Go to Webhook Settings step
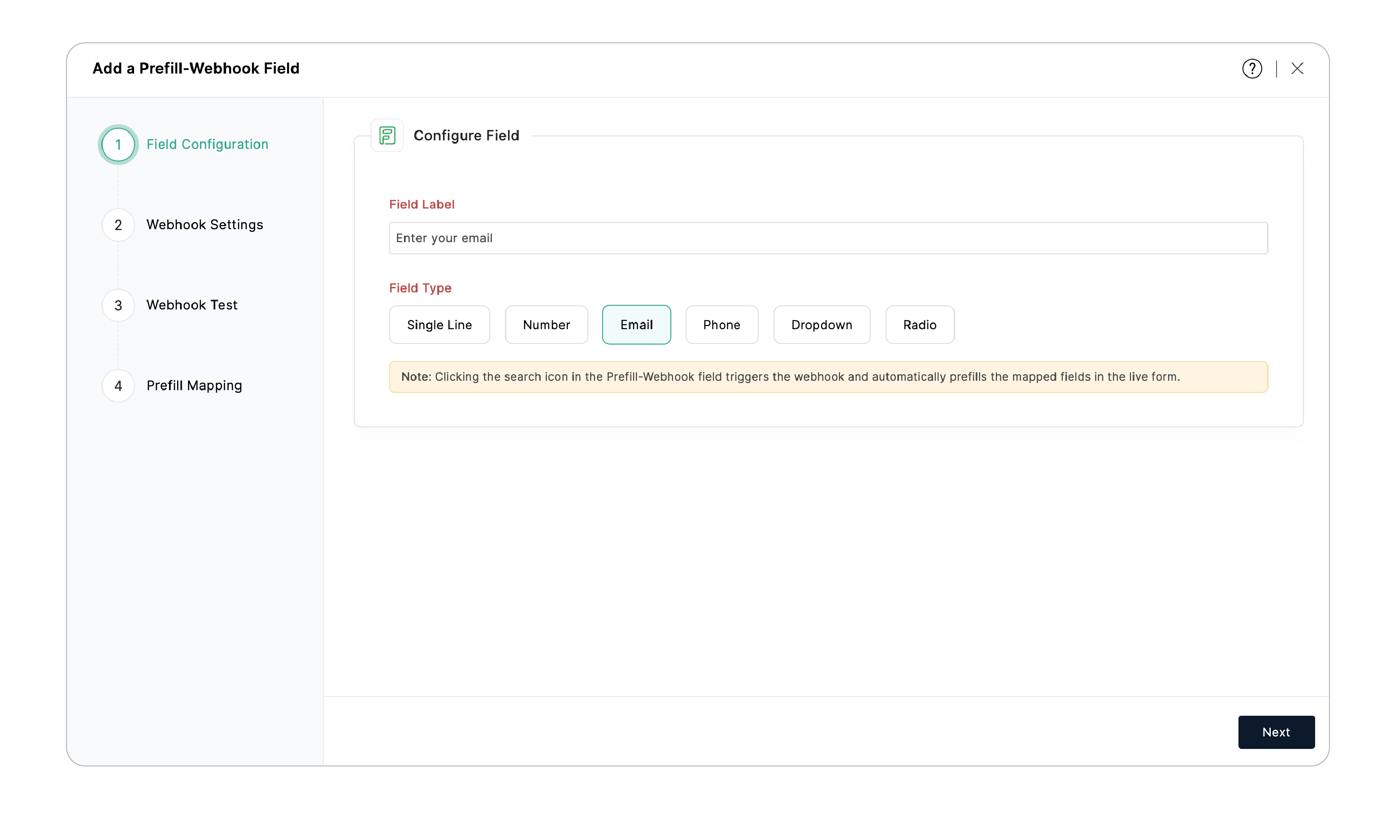 click(204, 225)
